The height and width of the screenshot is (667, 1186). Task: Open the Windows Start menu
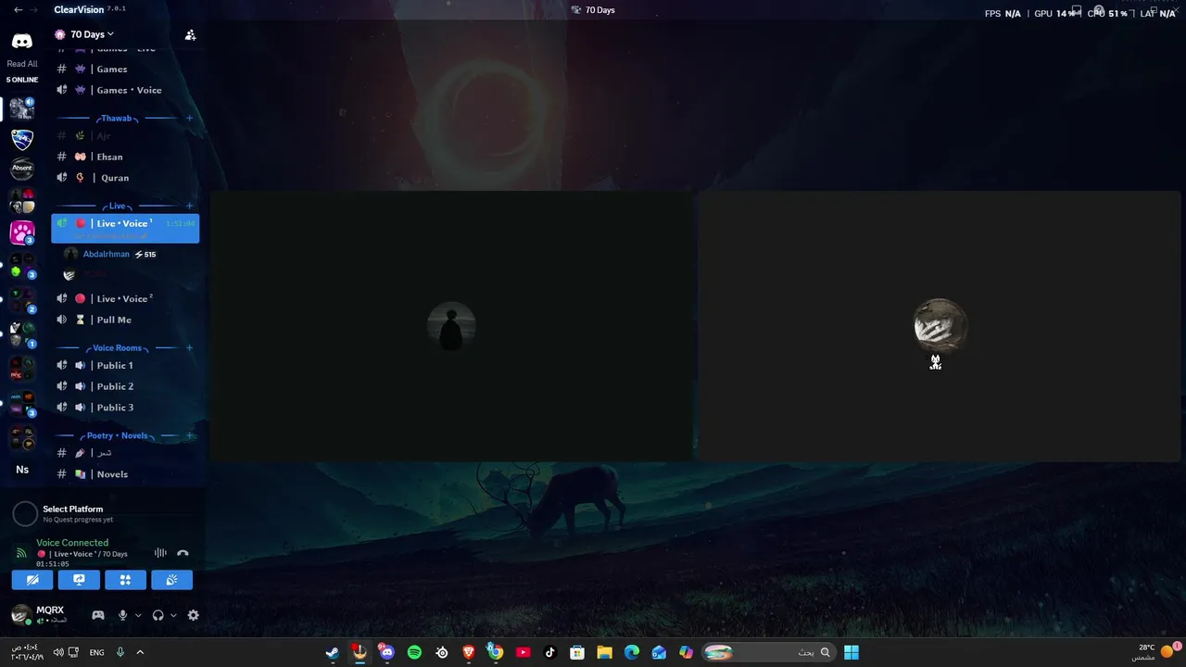[x=852, y=652]
